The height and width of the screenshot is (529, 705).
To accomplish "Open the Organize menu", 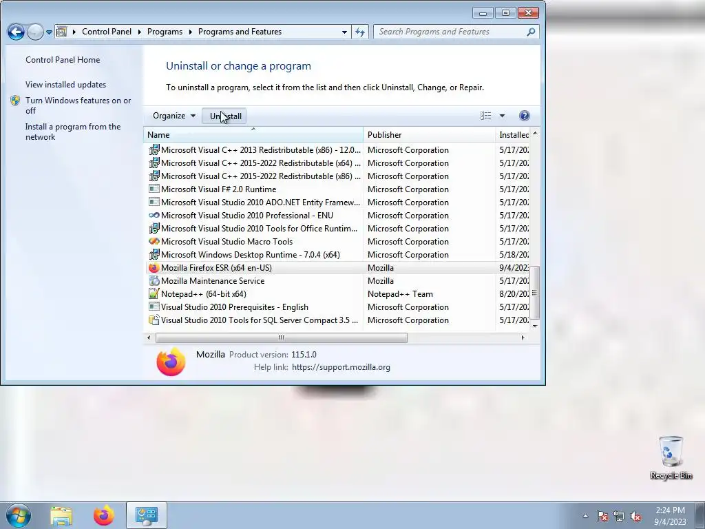I will [174, 116].
